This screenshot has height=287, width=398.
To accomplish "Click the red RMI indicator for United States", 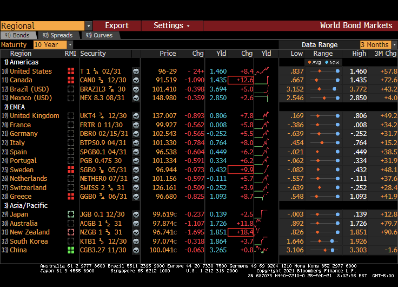I will pyautogui.click(x=71, y=71).
